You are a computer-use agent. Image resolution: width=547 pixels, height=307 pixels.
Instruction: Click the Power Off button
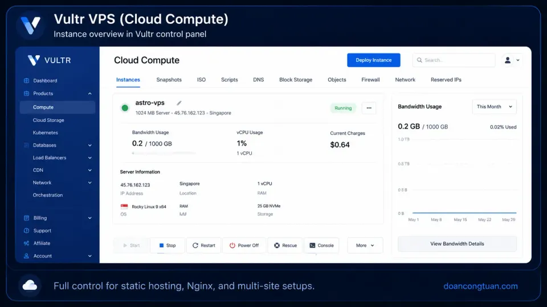(244, 246)
